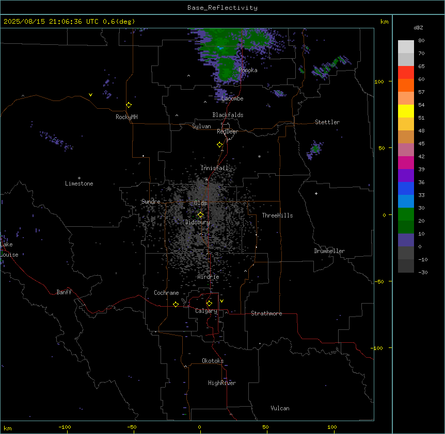Click the asterisk marker southwest of Stettler
The height and width of the screenshot is (434, 445).
click(259, 156)
